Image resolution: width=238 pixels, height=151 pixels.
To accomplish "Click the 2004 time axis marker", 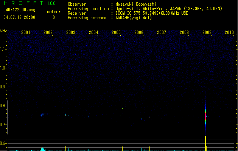I will pyautogui.click(x=93, y=32).
